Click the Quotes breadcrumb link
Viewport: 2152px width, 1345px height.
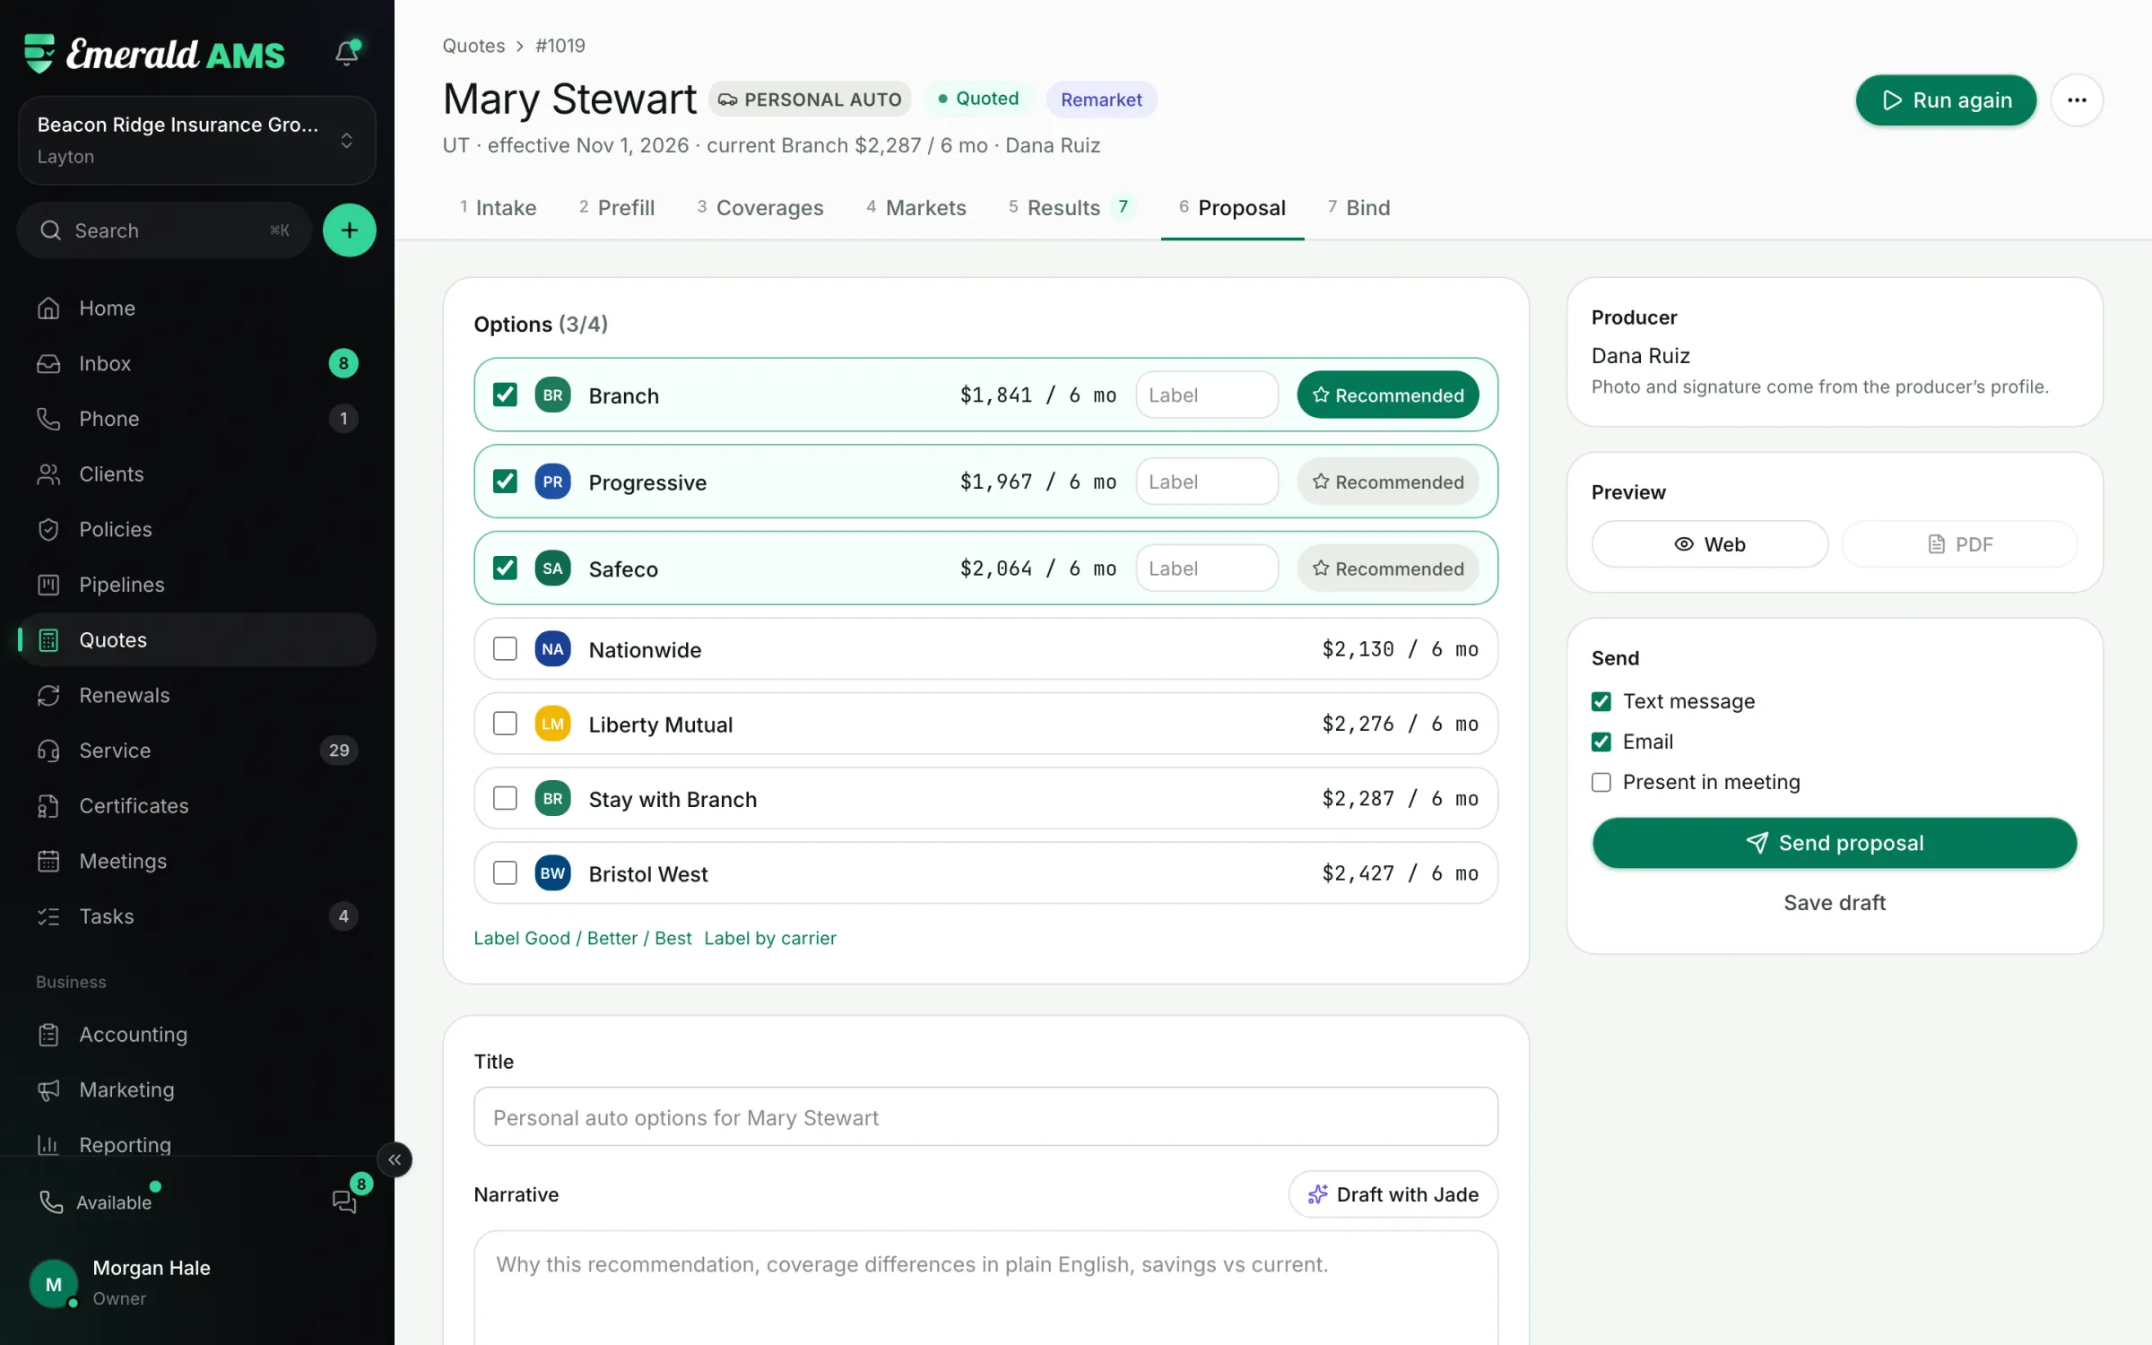(x=473, y=46)
